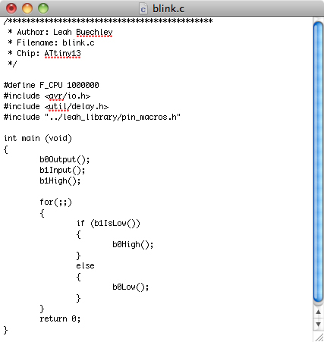The width and height of the screenshot is (324, 342).
Task: Click the blue vertical scrollbar thumb
Action: [x=318, y=162]
